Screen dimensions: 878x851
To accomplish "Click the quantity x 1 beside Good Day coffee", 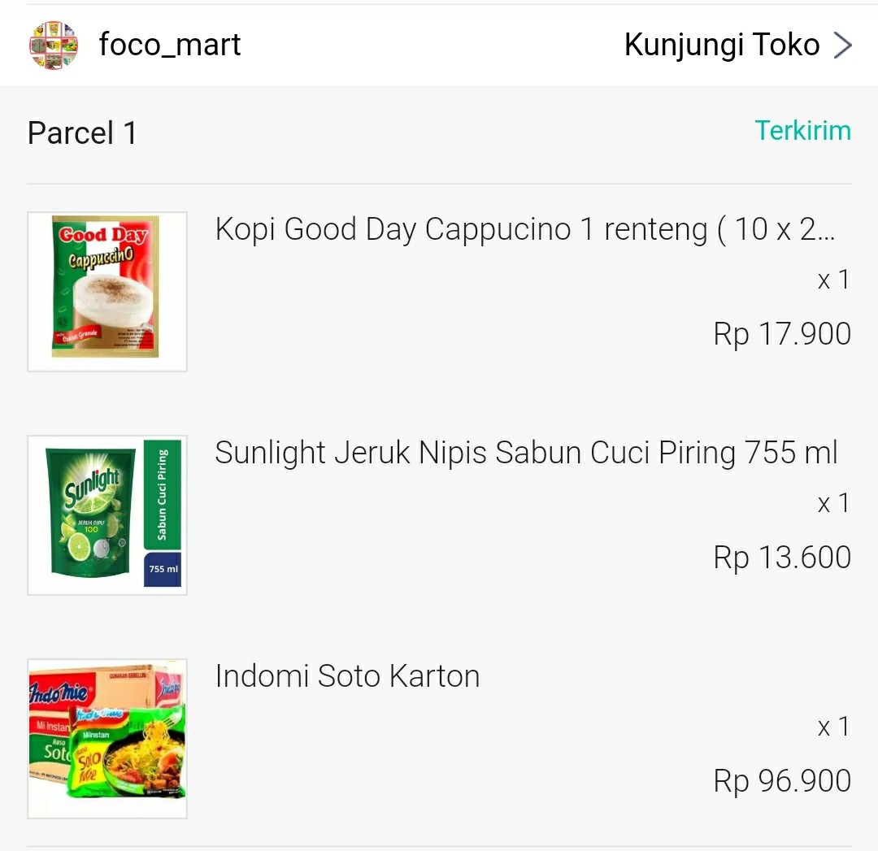I will coord(833,280).
